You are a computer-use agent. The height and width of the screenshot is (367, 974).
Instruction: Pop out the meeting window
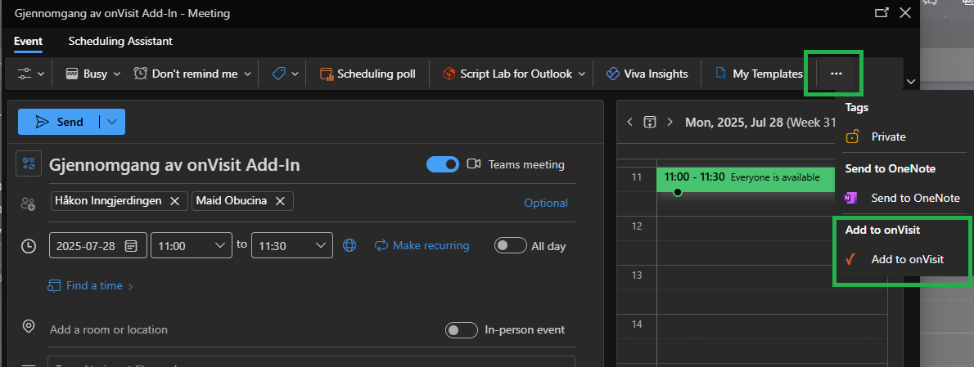pyautogui.click(x=881, y=13)
